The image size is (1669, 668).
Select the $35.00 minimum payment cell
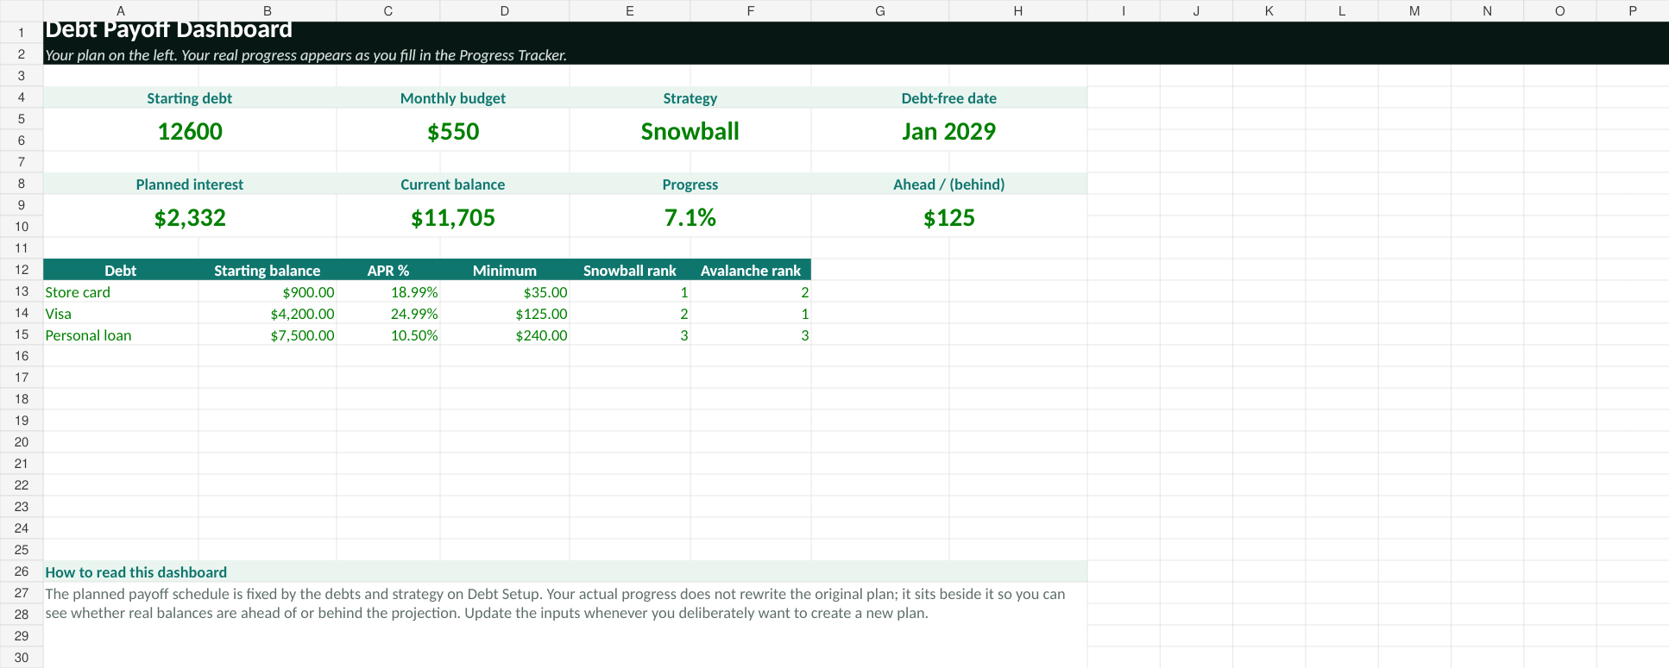pyautogui.click(x=505, y=292)
